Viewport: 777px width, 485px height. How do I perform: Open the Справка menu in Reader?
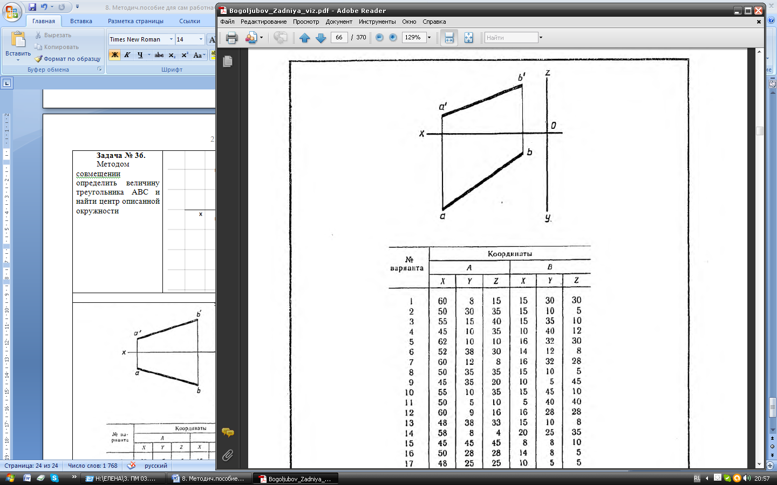pyautogui.click(x=434, y=22)
